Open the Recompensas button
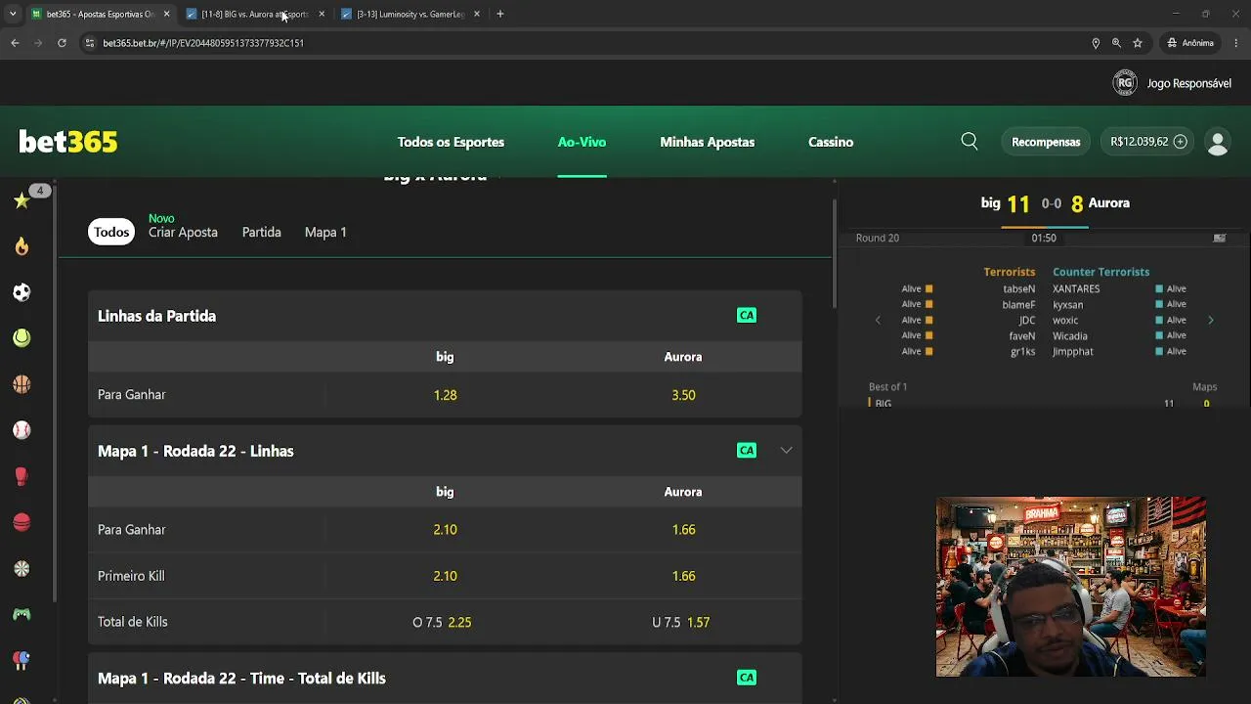The image size is (1251, 704). 1046,142
